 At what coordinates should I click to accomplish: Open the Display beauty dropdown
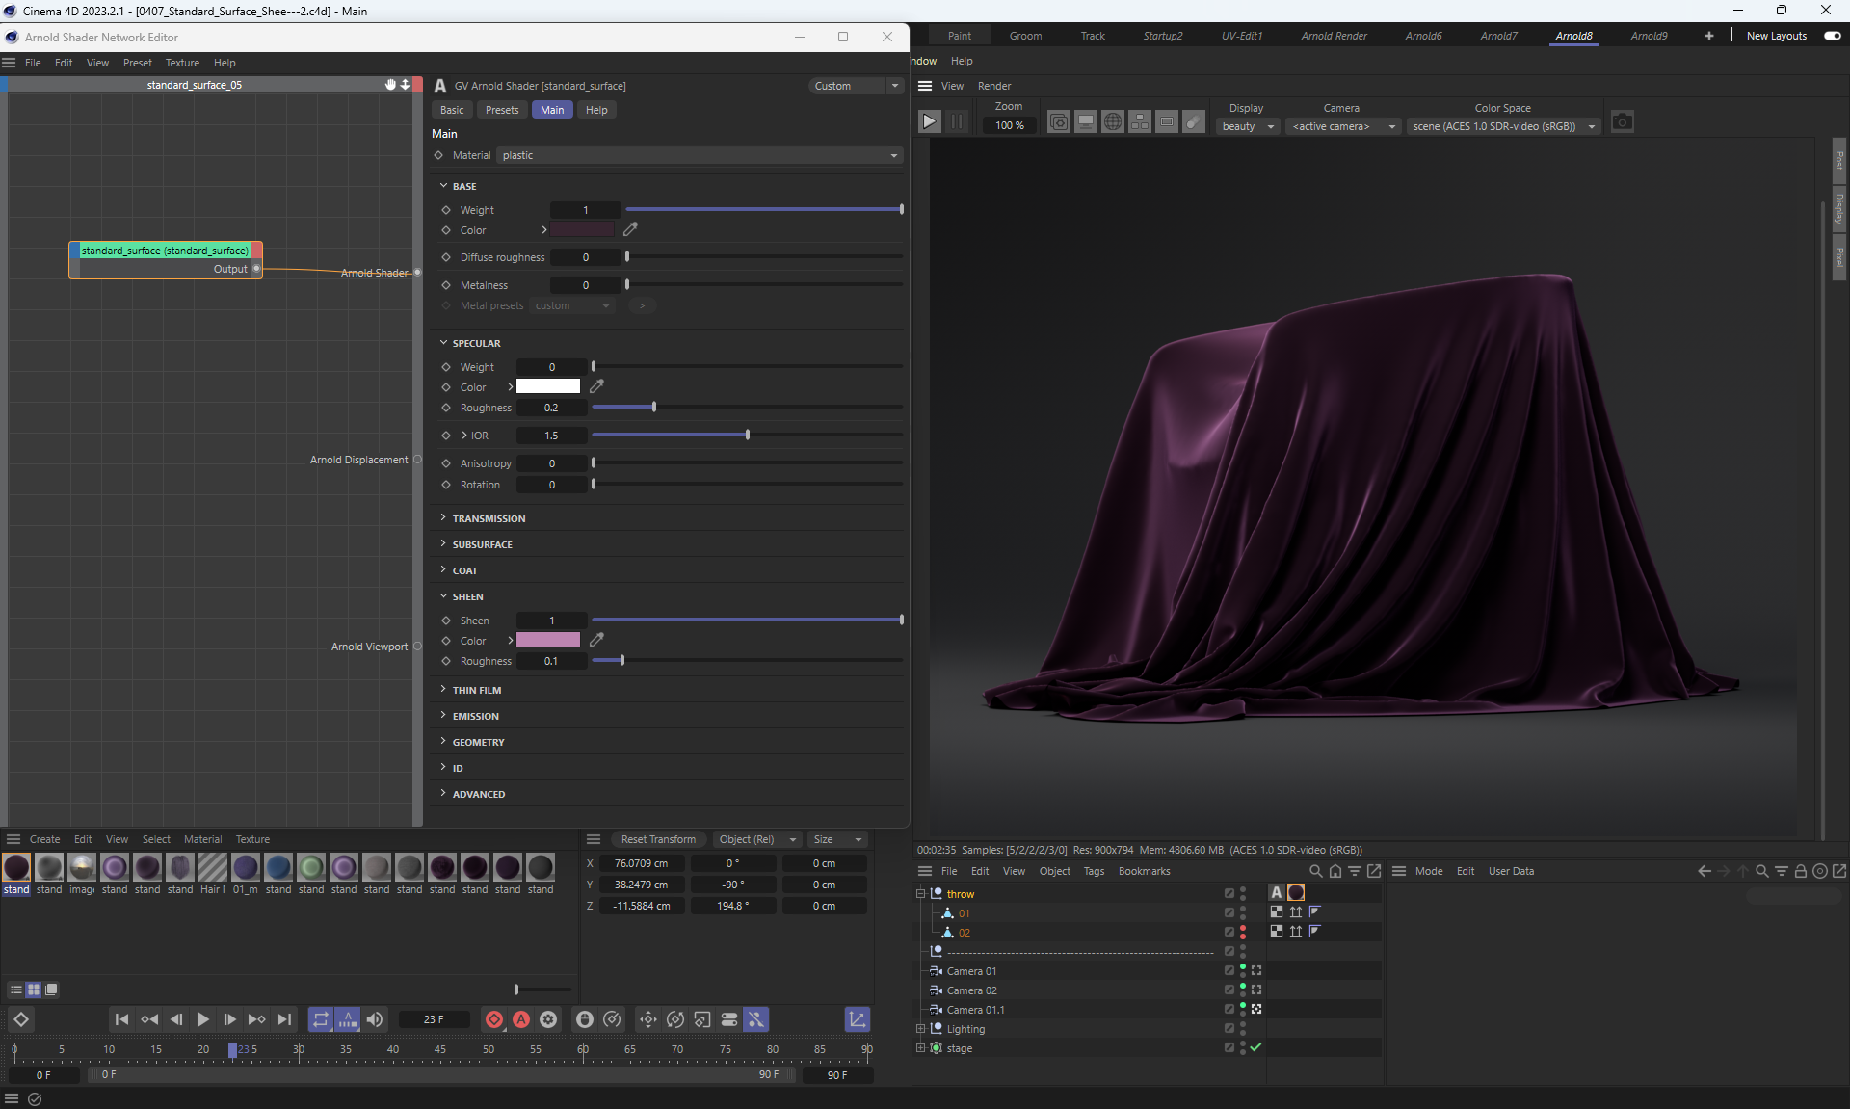tap(1247, 126)
